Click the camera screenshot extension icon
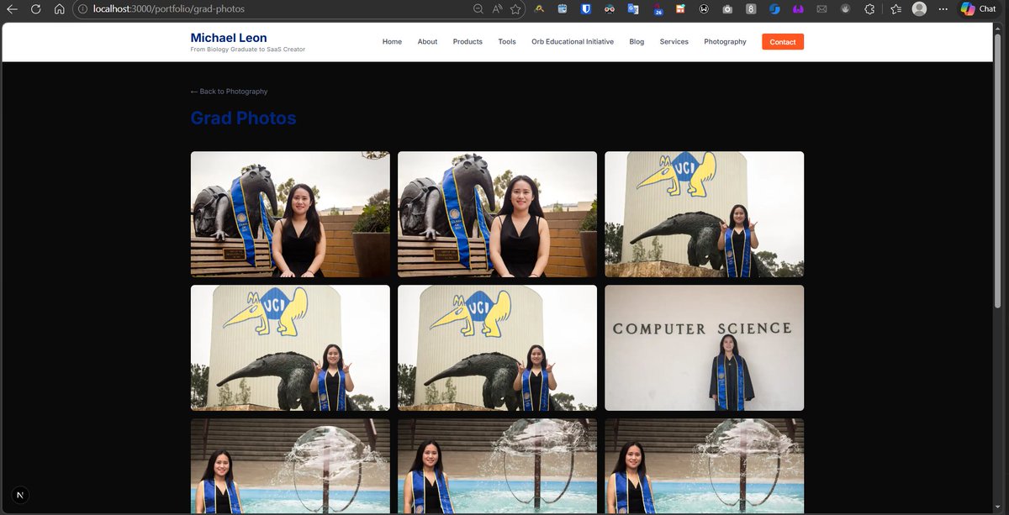This screenshot has height=515, width=1009. [x=727, y=9]
